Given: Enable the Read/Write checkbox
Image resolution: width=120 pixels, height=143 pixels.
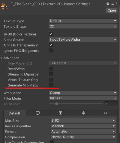Looking at the screenshot, I should 51,69.
